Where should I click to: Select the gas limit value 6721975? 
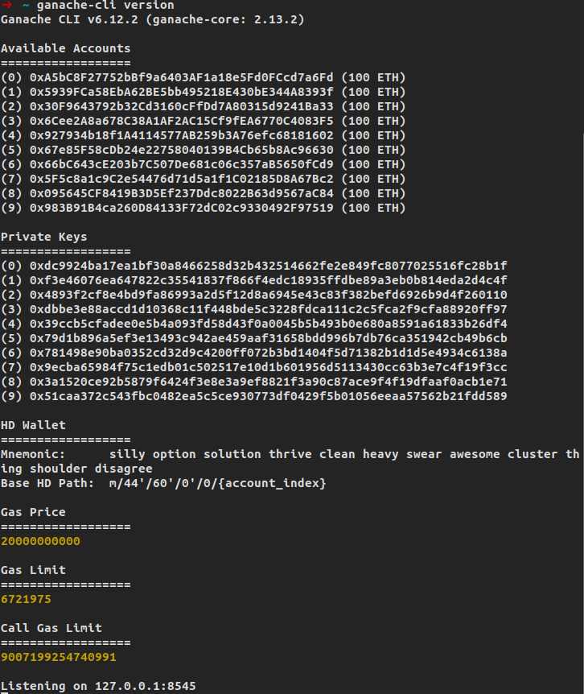tap(26, 599)
